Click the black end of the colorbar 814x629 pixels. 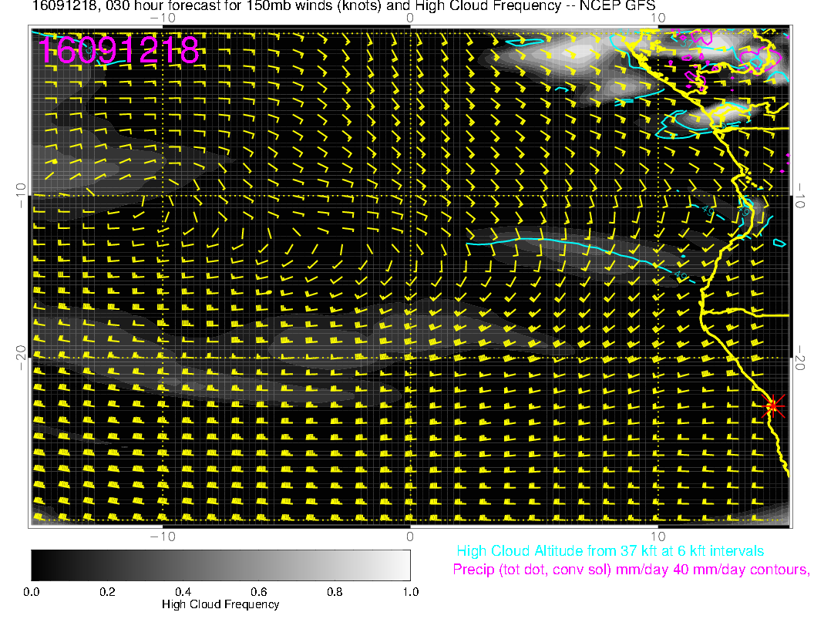[36, 565]
